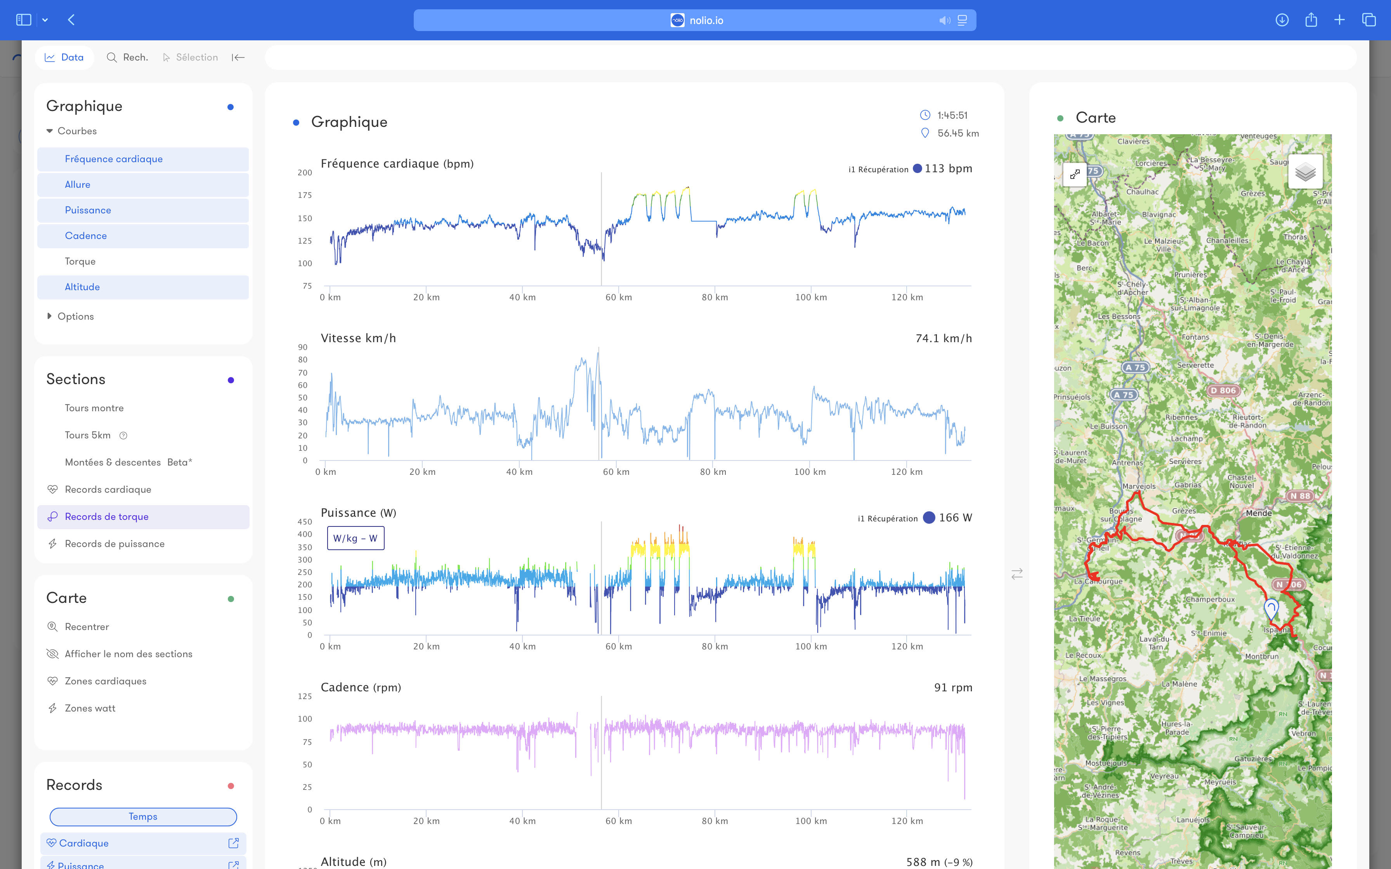
Task: Toggle the Torque curve on
Action: [x=80, y=261]
